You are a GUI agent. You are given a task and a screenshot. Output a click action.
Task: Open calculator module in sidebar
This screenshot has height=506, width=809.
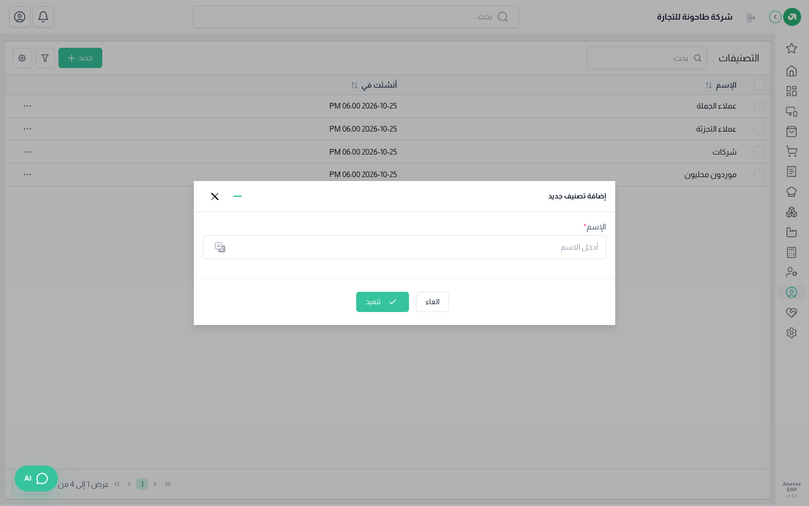(792, 252)
